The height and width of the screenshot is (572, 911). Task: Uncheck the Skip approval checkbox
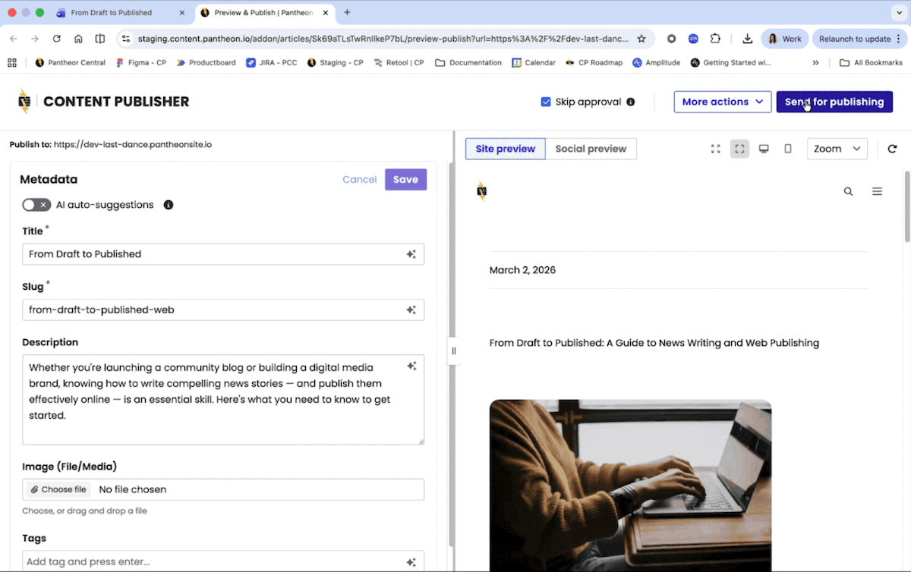(546, 102)
